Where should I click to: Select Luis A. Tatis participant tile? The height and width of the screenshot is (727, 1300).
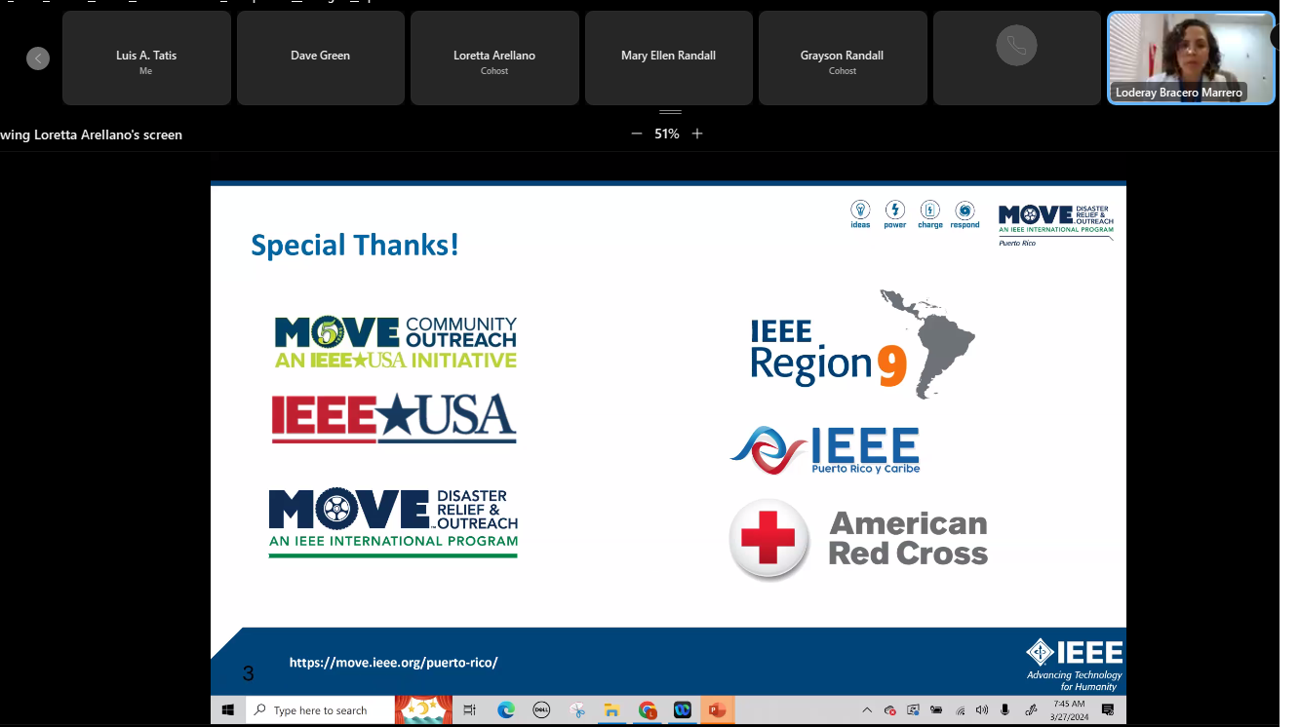coord(146,57)
